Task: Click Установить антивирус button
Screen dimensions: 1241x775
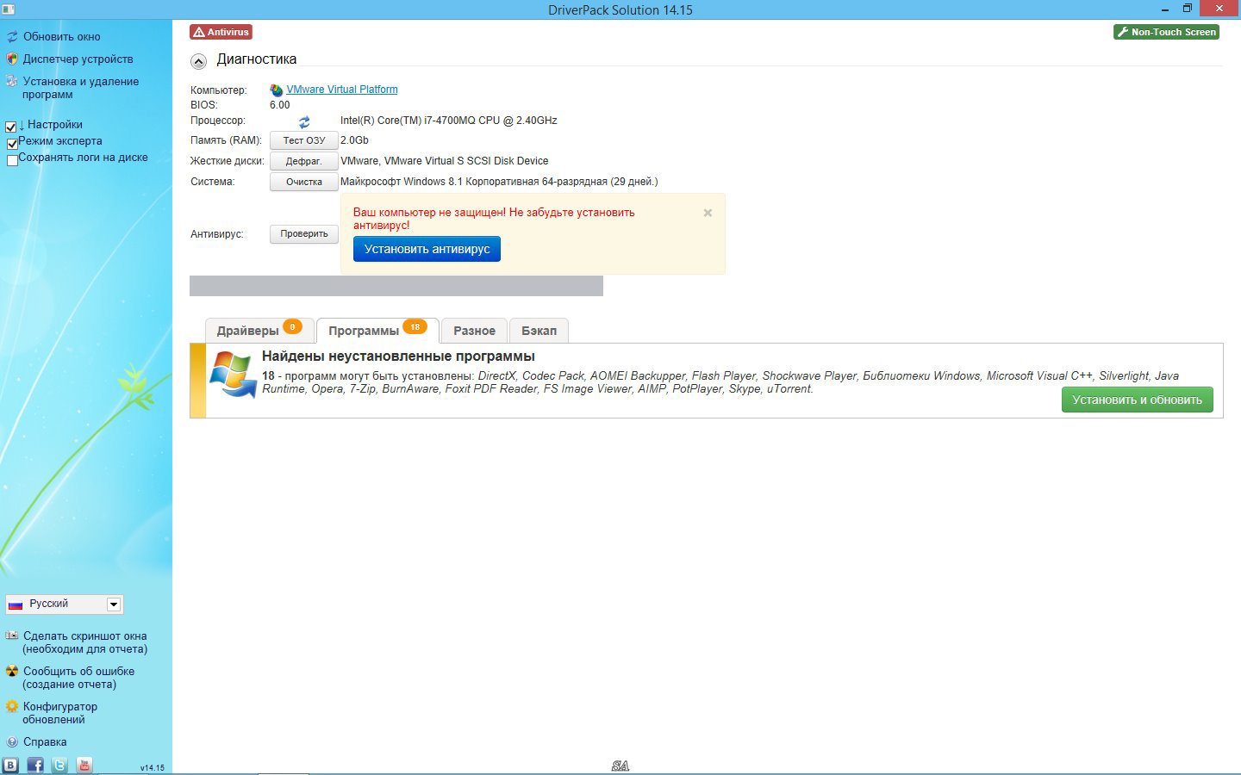Action: (x=426, y=249)
